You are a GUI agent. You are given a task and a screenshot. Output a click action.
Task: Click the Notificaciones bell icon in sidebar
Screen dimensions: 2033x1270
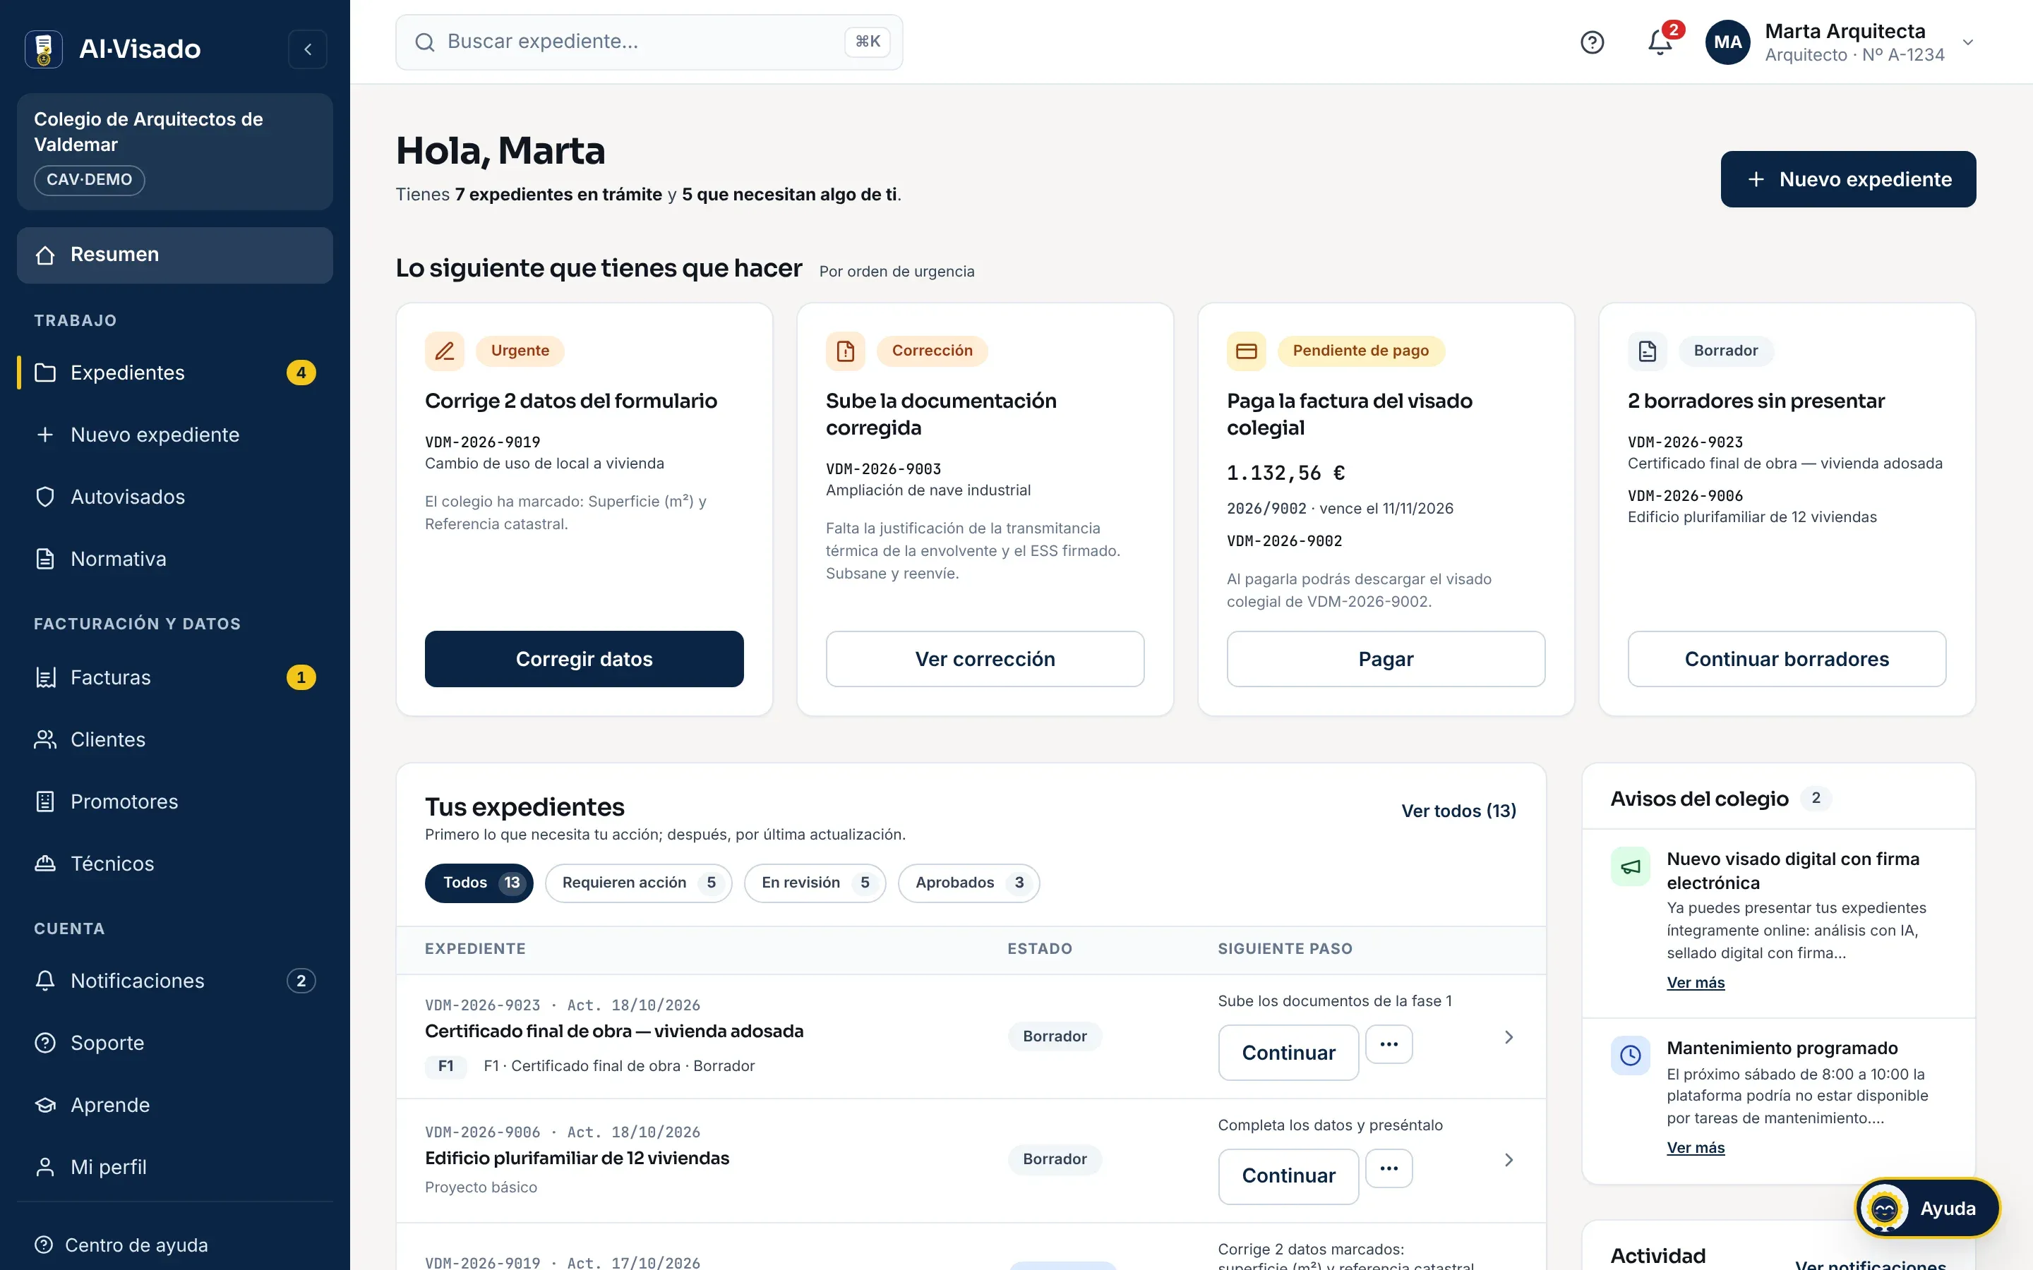coord(45,981)
